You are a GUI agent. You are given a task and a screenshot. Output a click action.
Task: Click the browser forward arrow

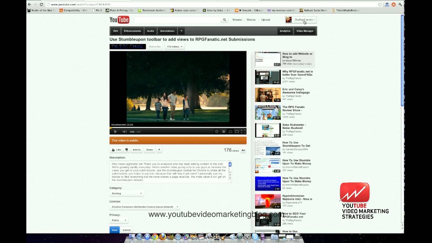[x=35, y=4]
